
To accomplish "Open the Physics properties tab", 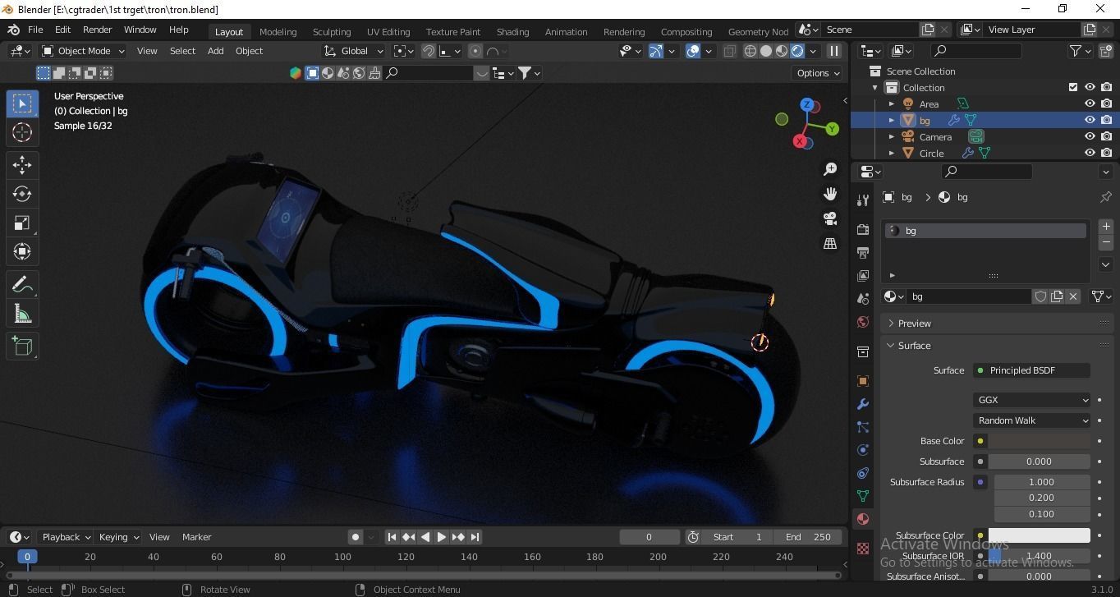I will (862, 450).
